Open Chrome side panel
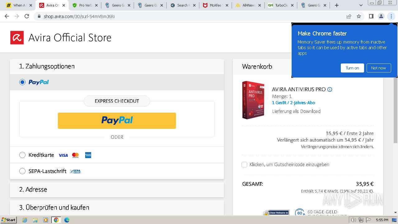398x224 pixels. 371,16
